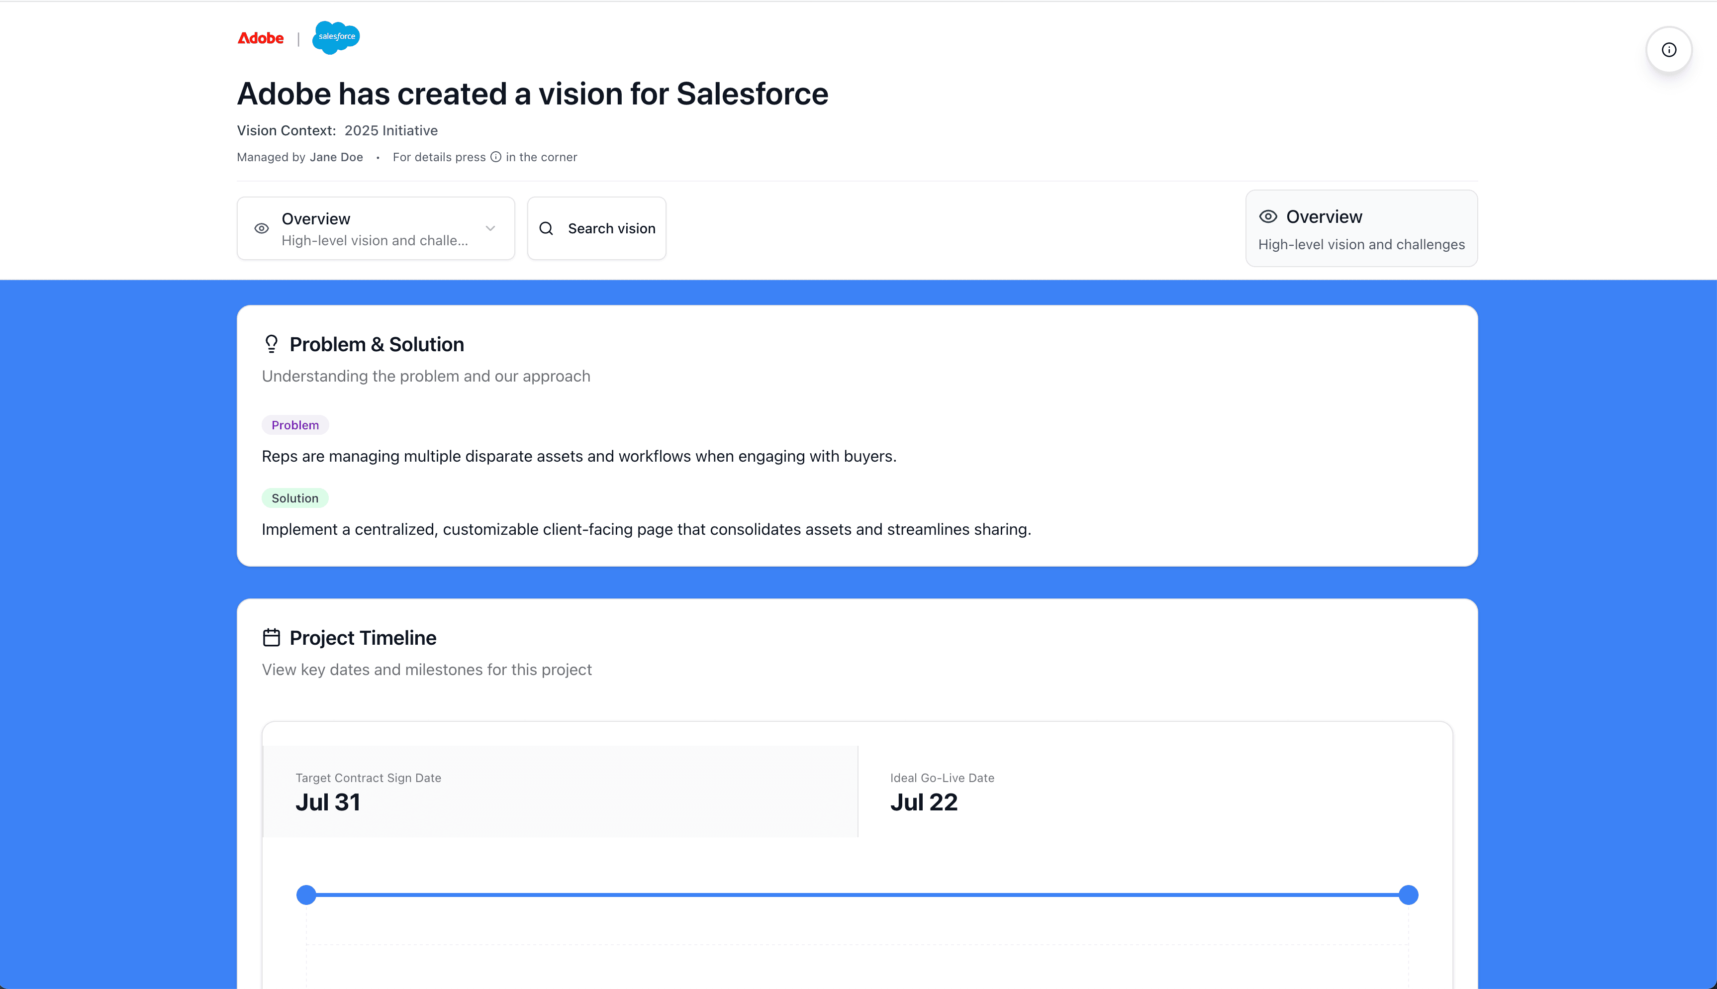Click the page heading about Salesforce vision

(532, 94)
